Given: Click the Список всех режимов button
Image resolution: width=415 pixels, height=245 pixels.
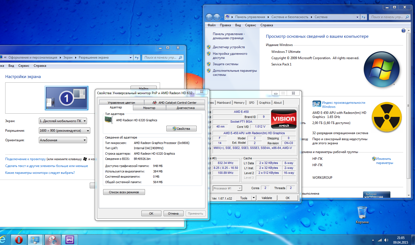Looking at the screenshot, I should click(124, 192).
